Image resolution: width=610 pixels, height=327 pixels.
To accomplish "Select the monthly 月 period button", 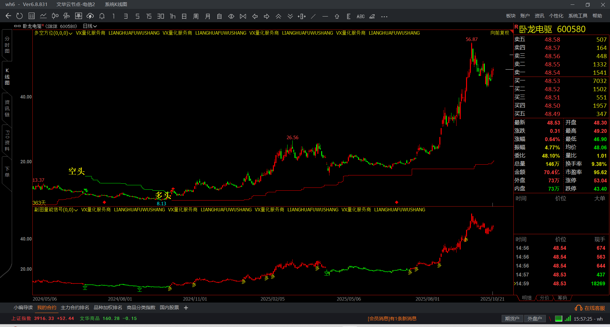I will [208, 16].
